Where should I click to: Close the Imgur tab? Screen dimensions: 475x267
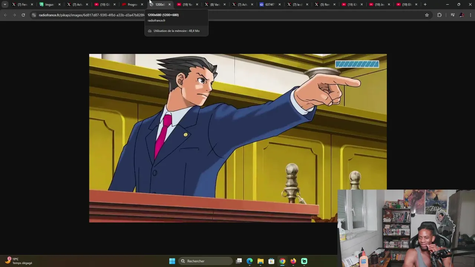59,4
